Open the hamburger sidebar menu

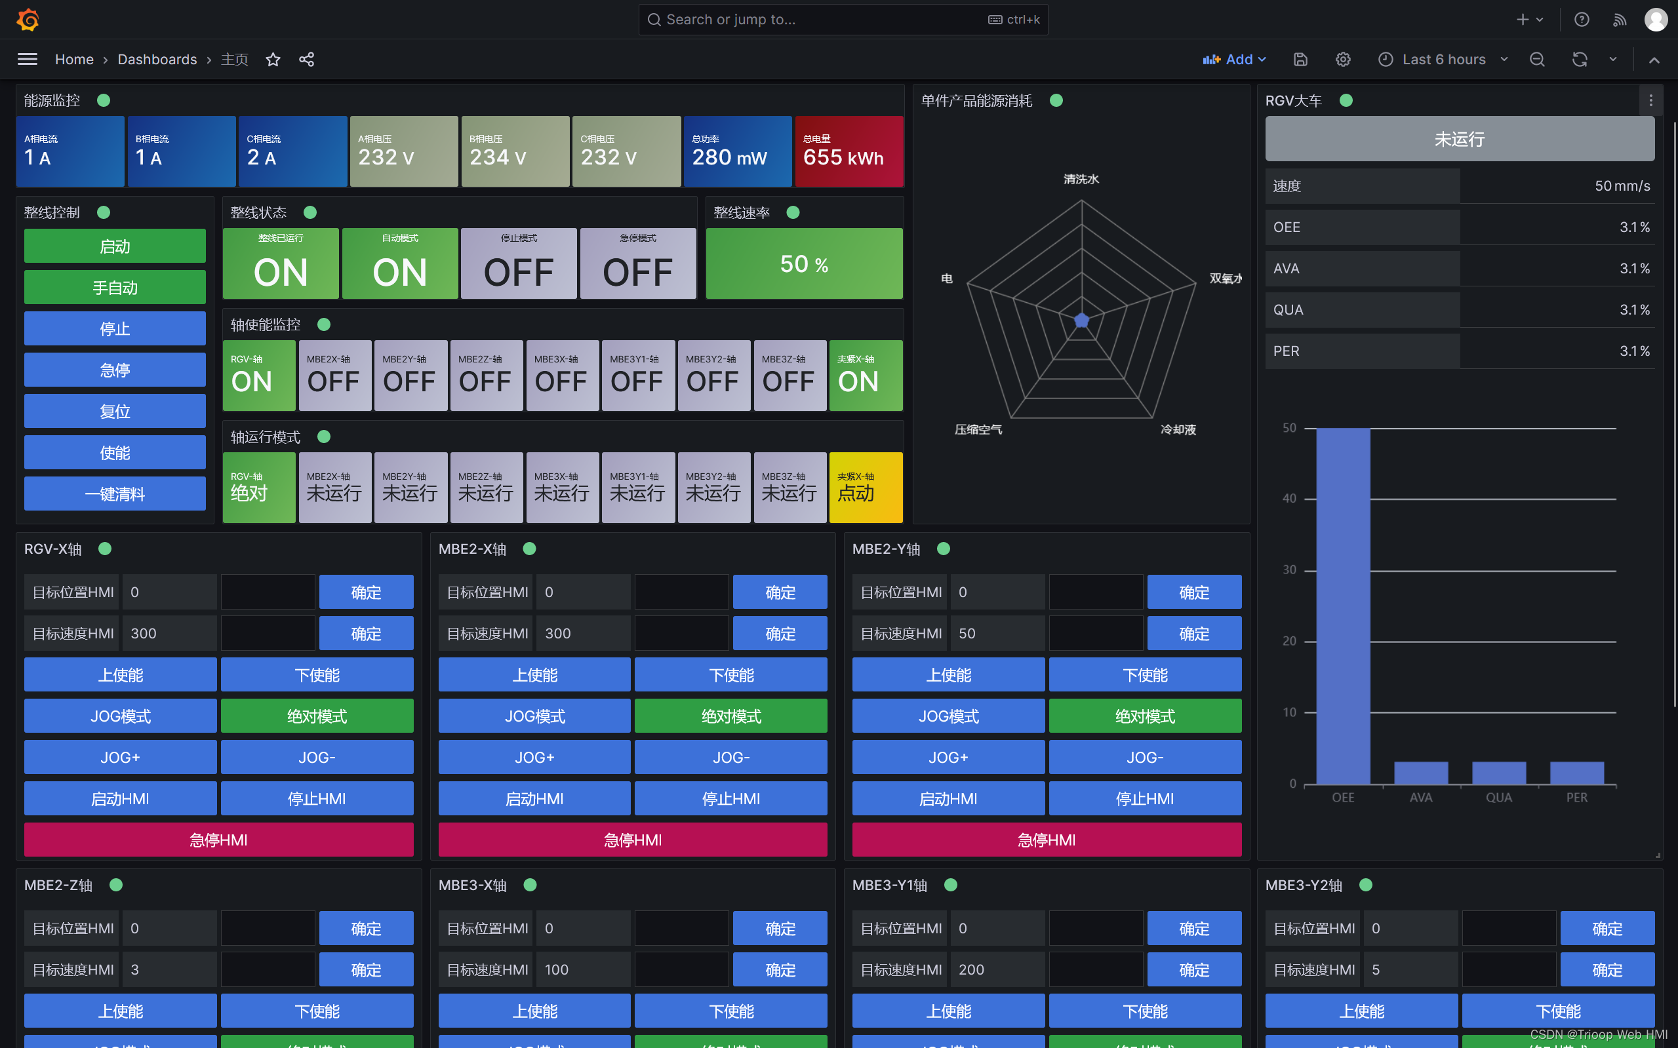point(28,60)
